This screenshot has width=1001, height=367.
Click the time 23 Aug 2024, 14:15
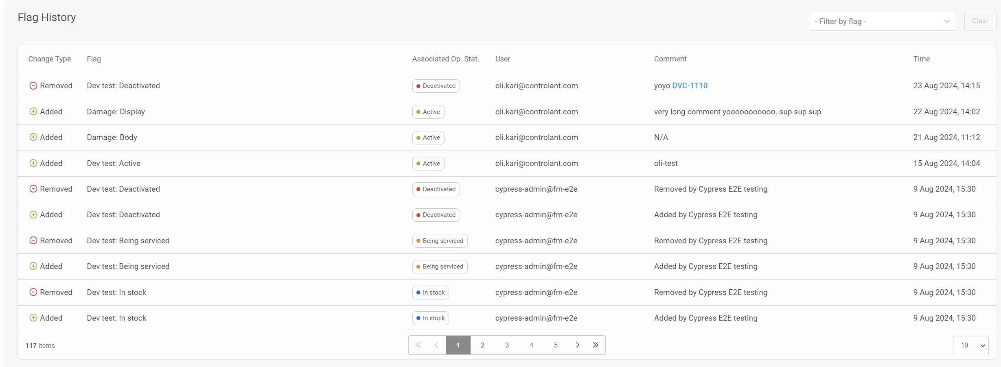point(946,86)
